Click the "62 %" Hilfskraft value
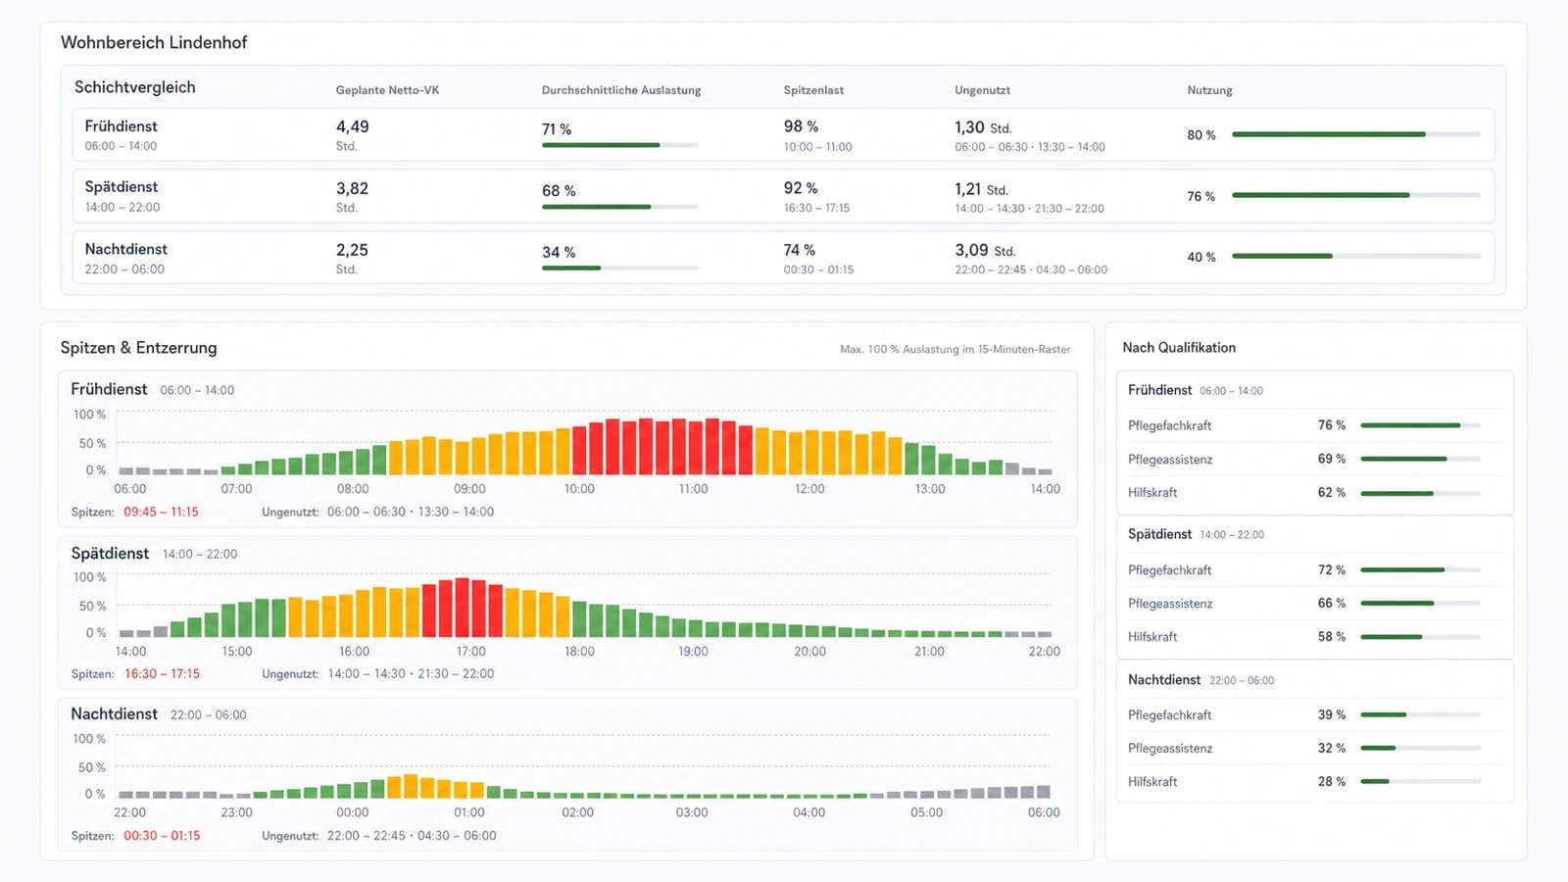The image size is (1568, 882). [1332, 492]
